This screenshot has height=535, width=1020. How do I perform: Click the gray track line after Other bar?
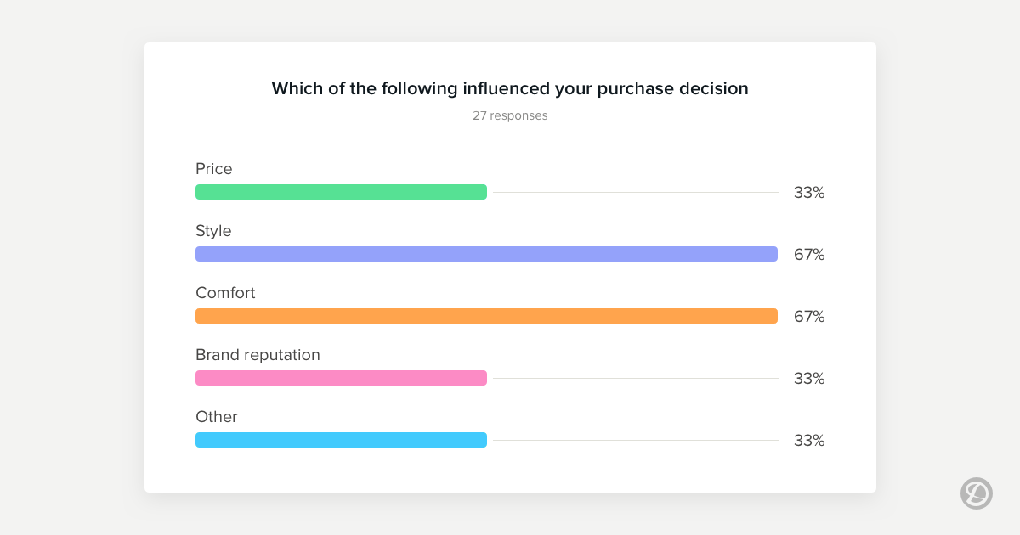coord(636,440)
